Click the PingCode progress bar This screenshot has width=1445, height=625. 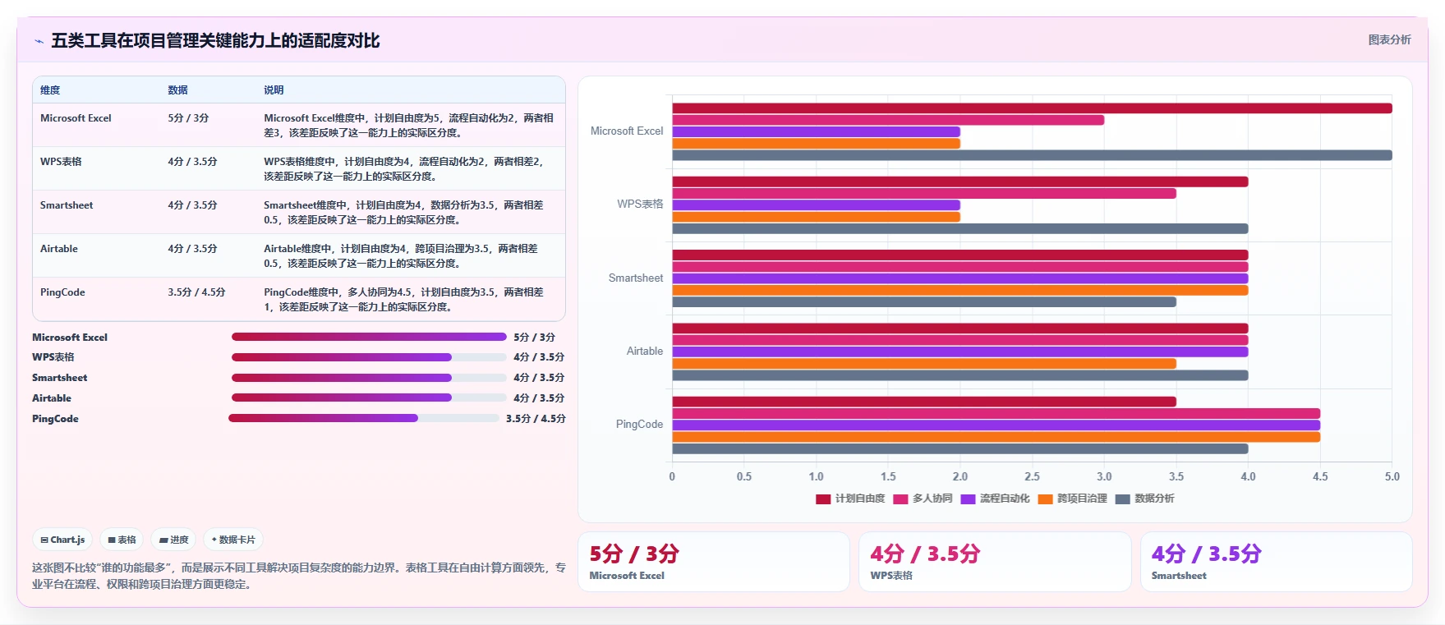[x=364, y=418]
